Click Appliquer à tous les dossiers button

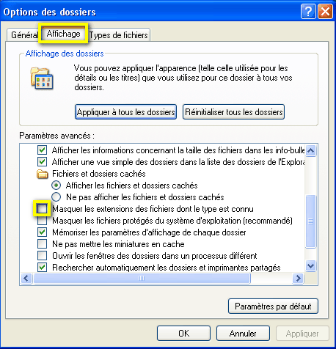125,112
